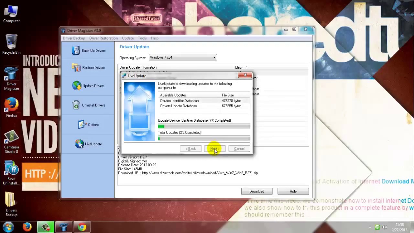
Task: Switch to Driver Magician taskbar button
Action: coord(64,227)
